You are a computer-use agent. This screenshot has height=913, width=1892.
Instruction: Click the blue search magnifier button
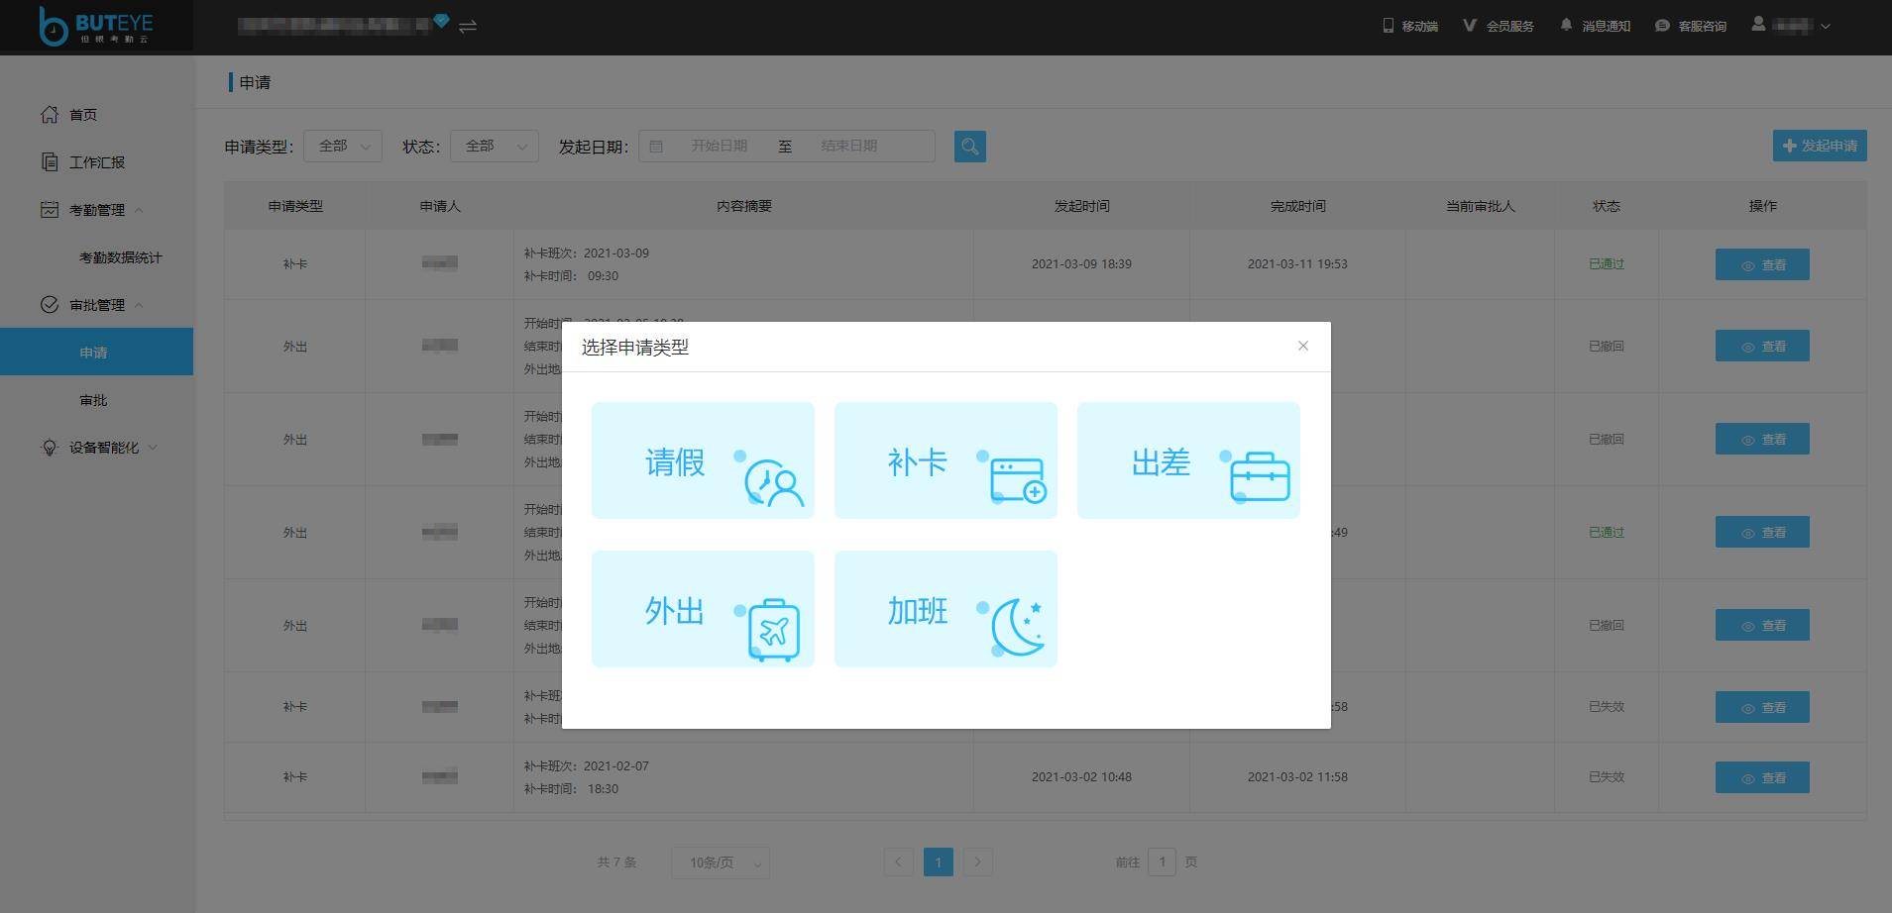(x=969, y=147)
